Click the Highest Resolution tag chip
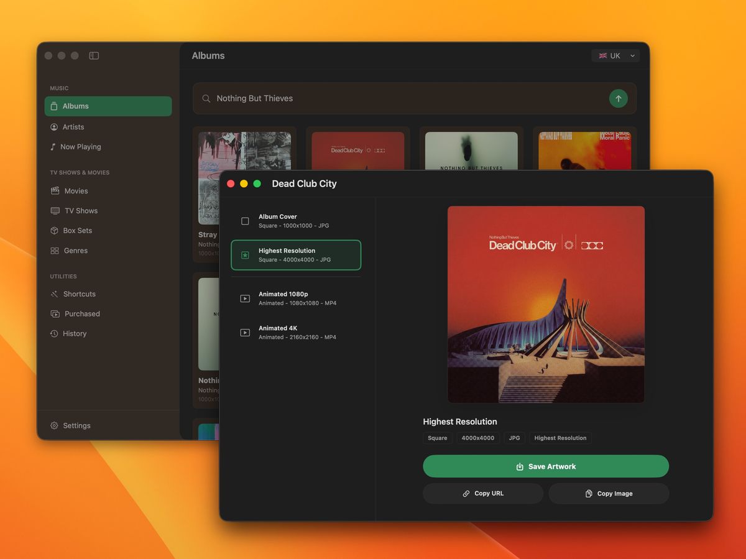The image size is (746, 559). pos(560,438)
